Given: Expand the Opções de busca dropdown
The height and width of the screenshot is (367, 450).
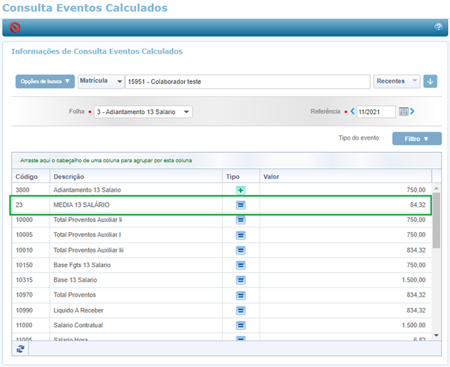Looking at the screenshot, I should [45, 82].
